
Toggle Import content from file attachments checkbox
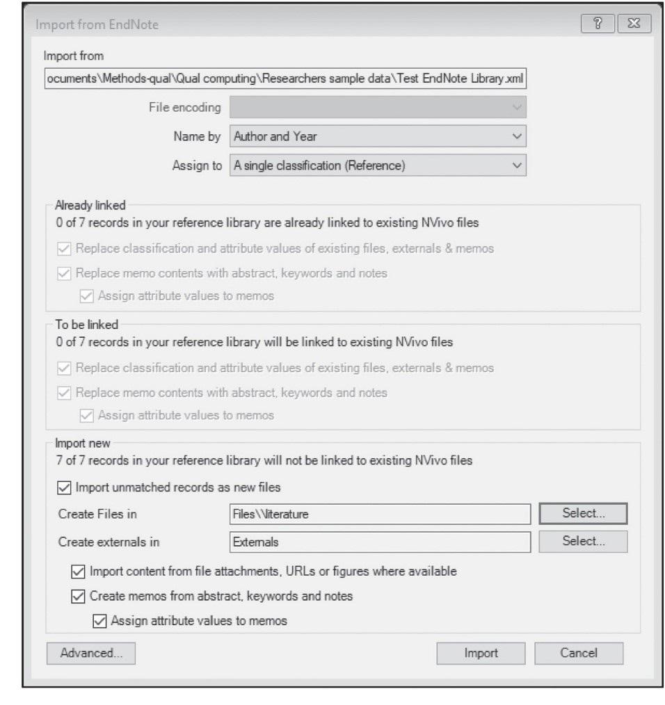pos(78,572)
